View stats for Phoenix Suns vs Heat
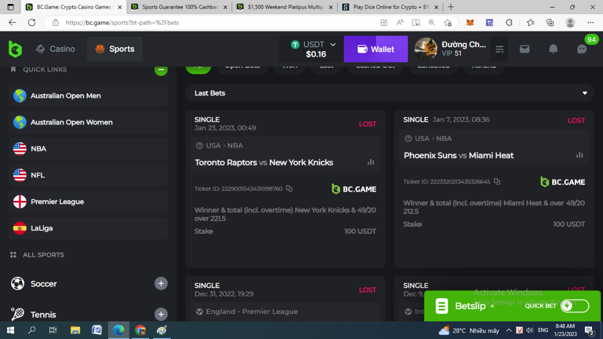The image size is (603, 339). click(x=579, y=155)
